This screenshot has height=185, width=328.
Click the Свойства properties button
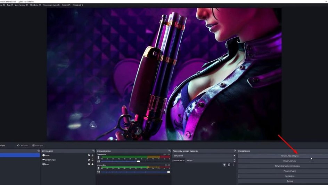pyautogui.click(x=22, y=145)
